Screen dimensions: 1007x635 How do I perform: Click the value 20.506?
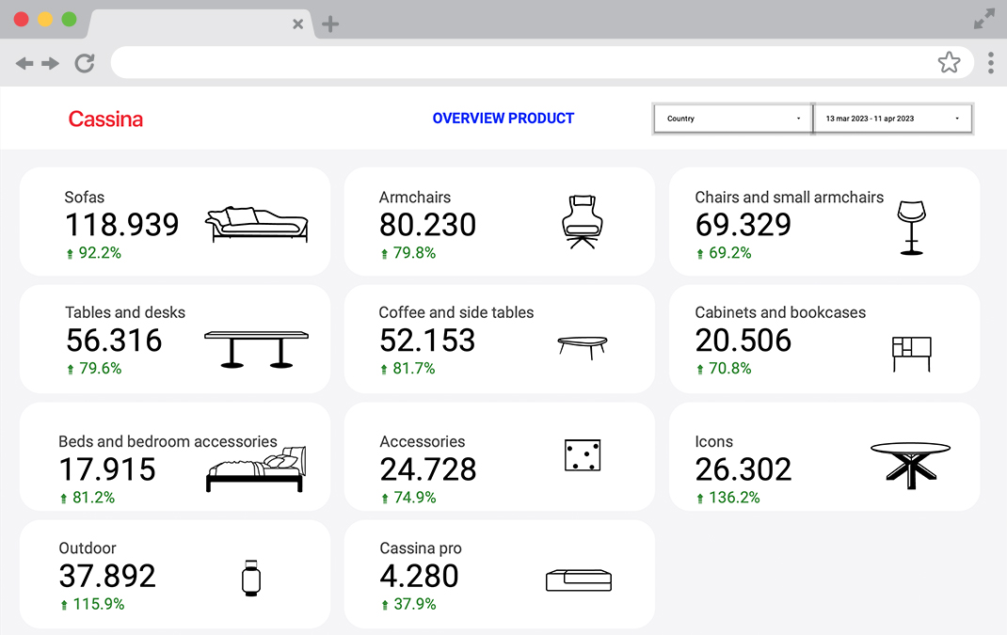(743, 341)
